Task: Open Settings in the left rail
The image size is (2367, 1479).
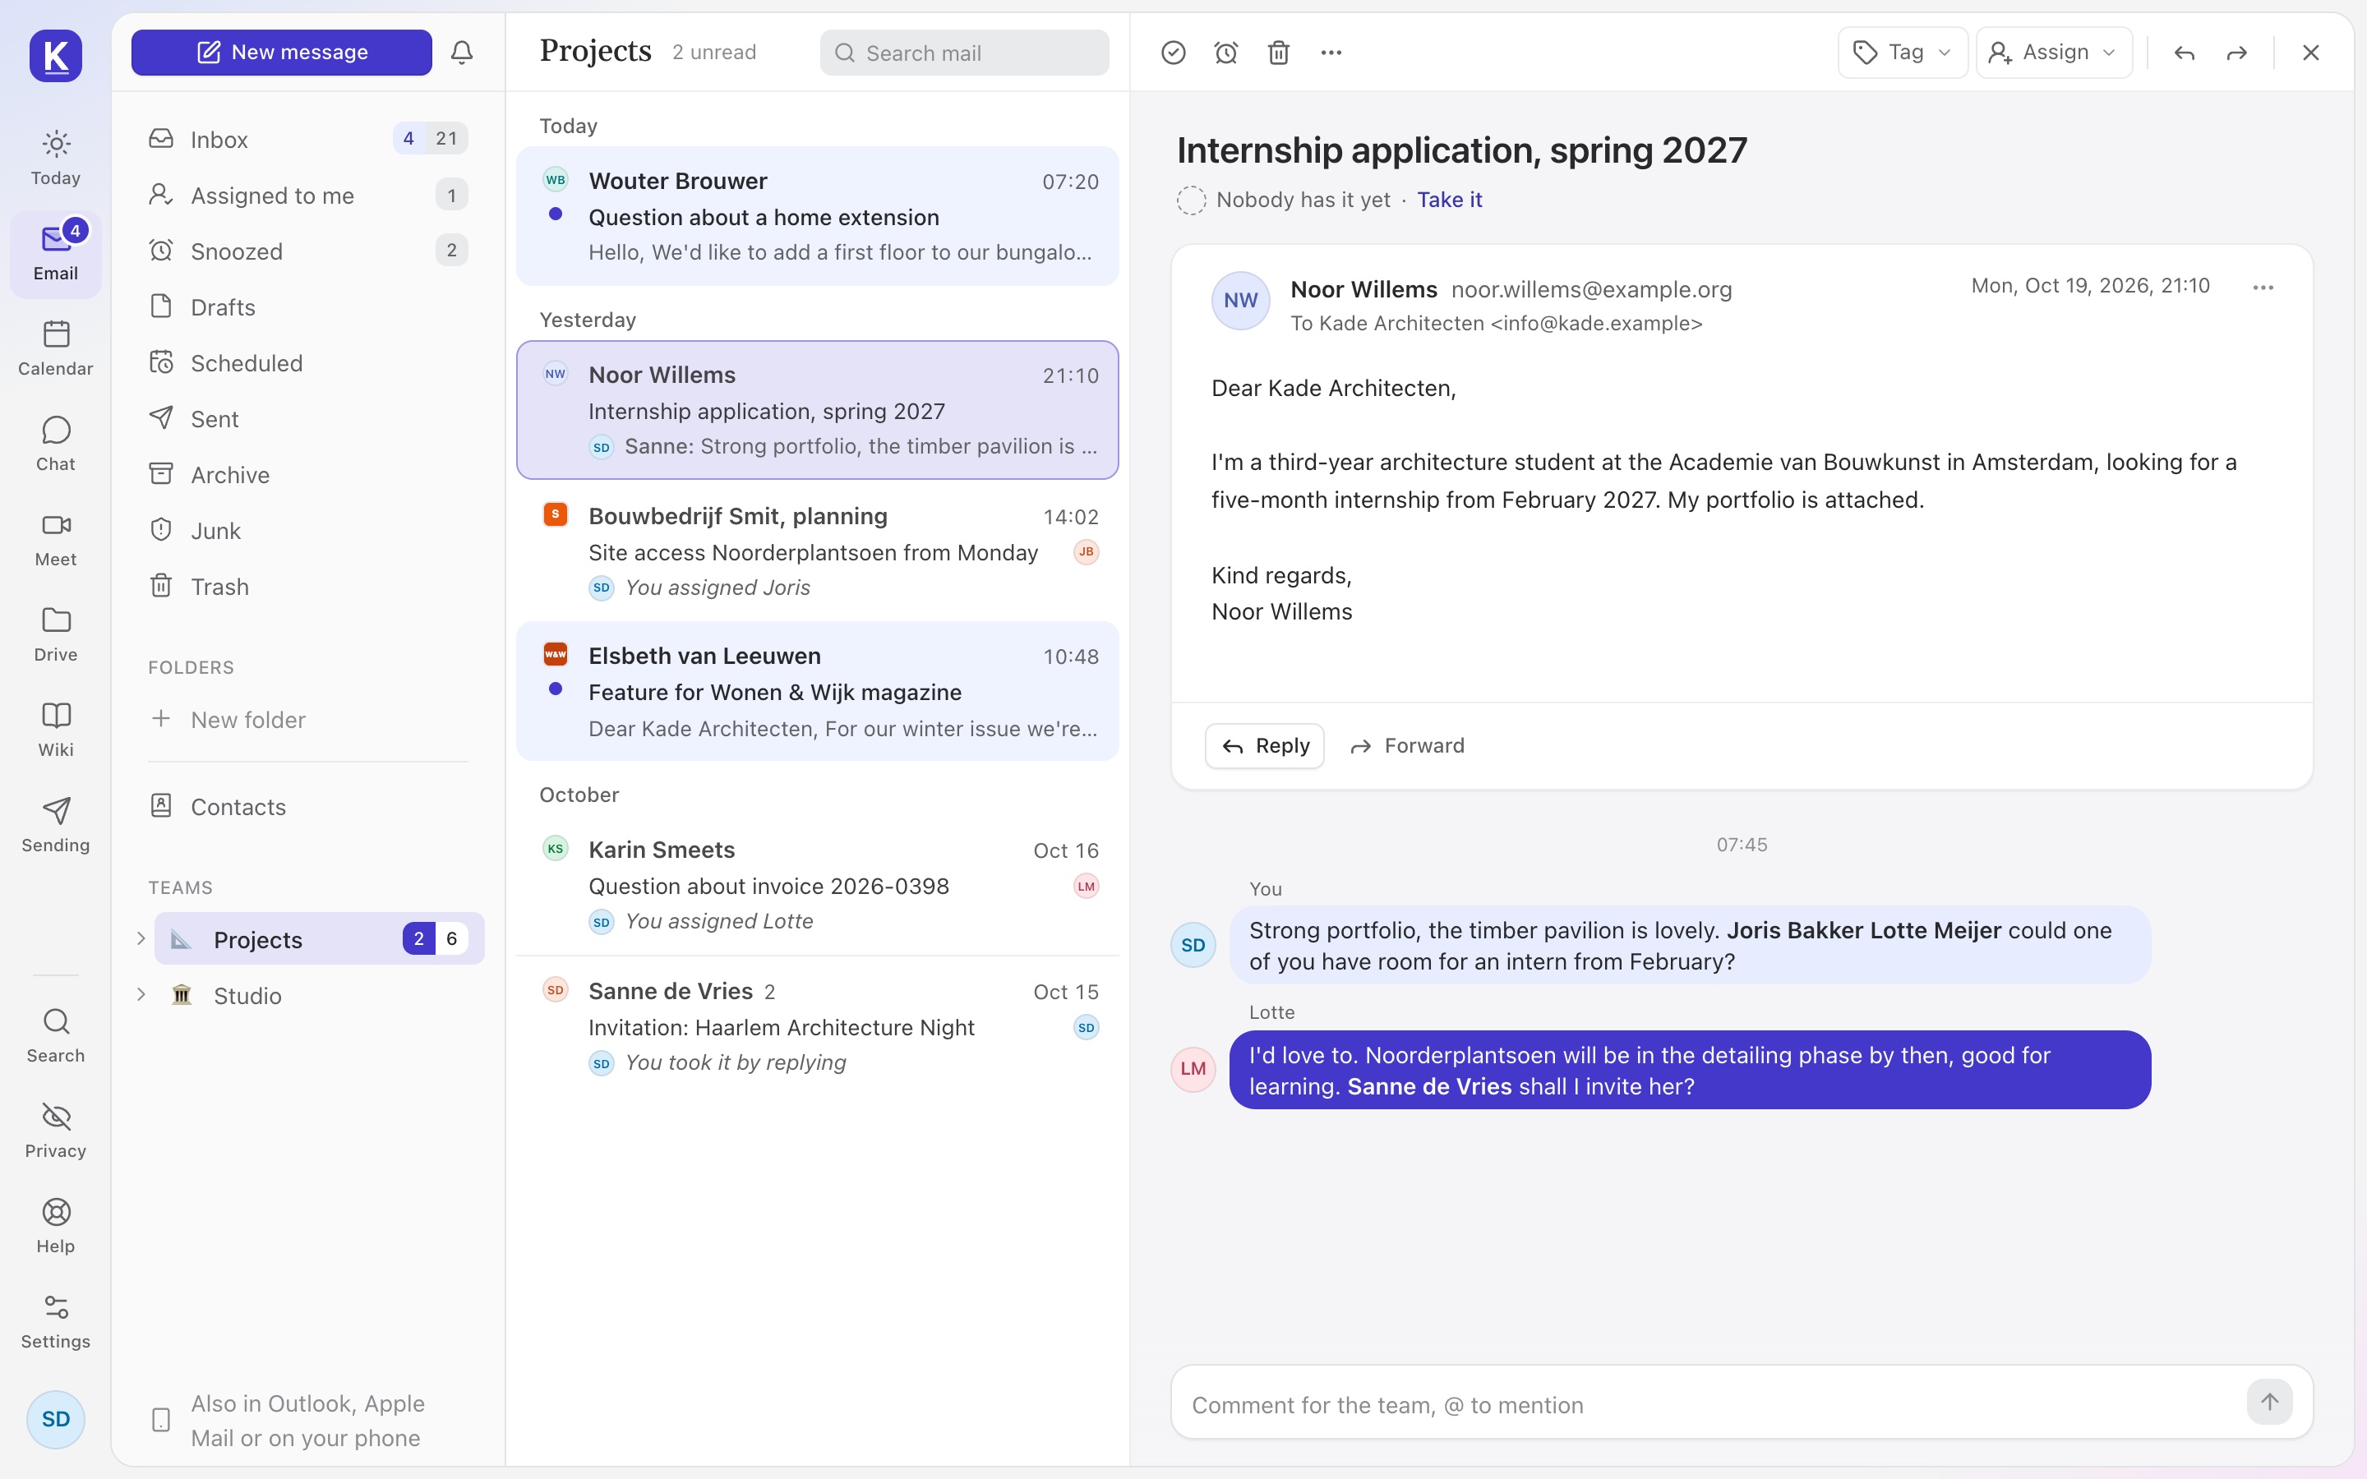Action: [56, 1320]
